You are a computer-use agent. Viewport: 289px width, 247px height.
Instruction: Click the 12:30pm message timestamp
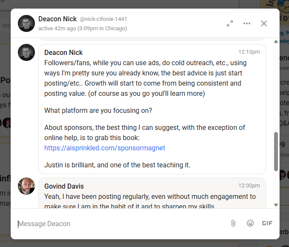pos(249,186)
